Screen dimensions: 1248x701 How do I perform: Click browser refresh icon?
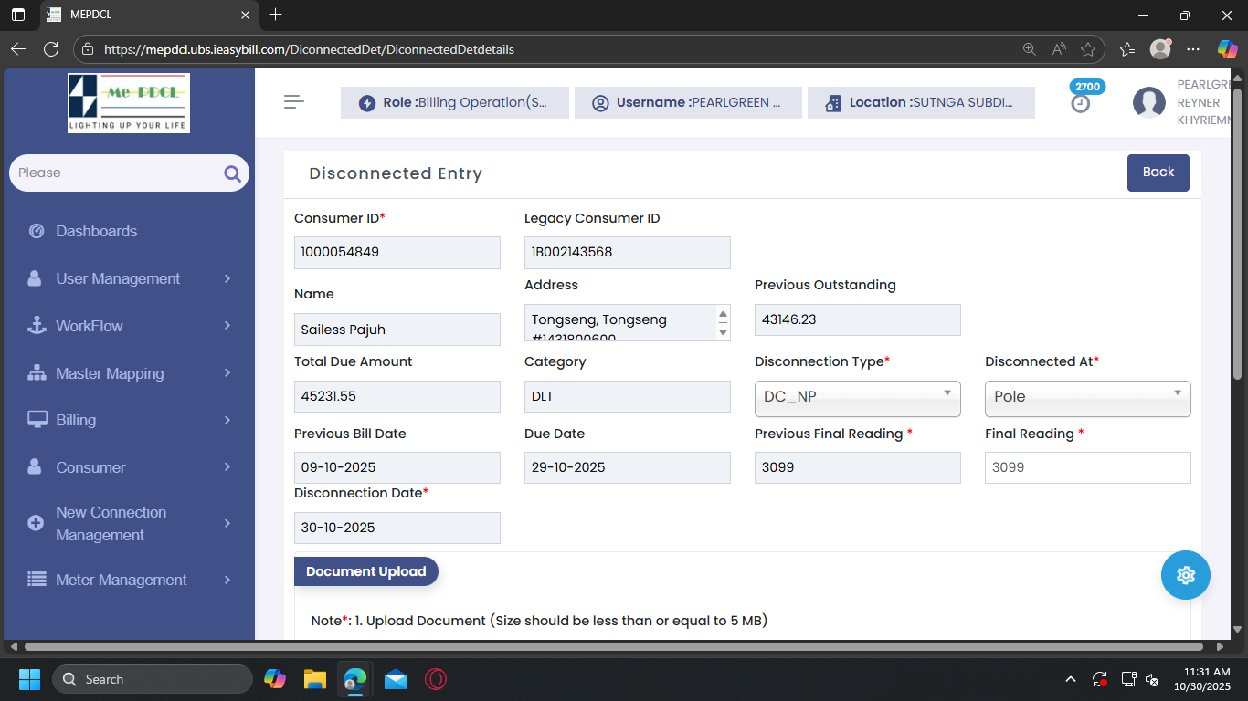click(51, 49)
